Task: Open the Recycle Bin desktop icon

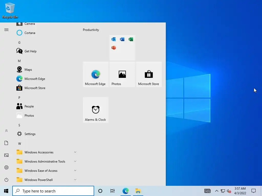Action: point(10,10)
